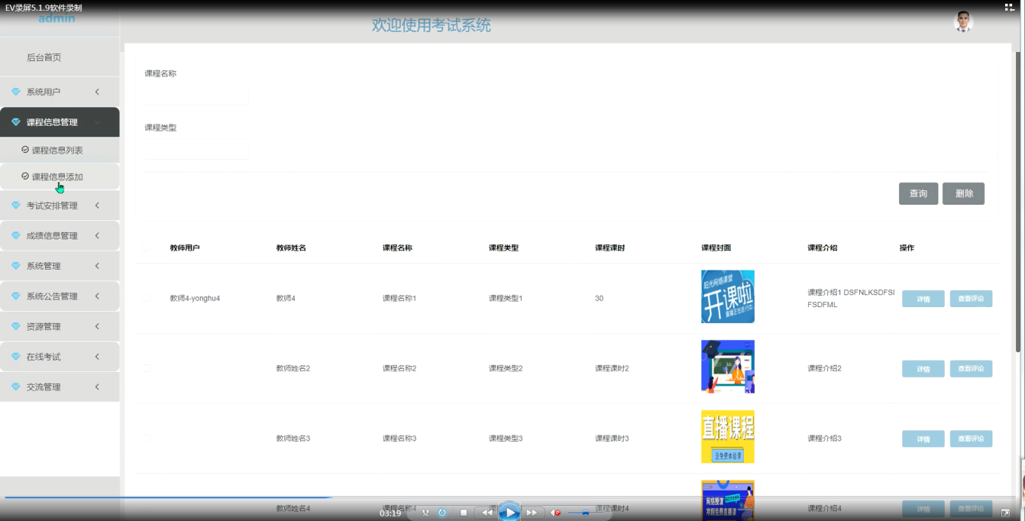The image size is (1025, 521).
Task: Click the diamond icon beside 成绩信息管理
Action: coord(16,236)
